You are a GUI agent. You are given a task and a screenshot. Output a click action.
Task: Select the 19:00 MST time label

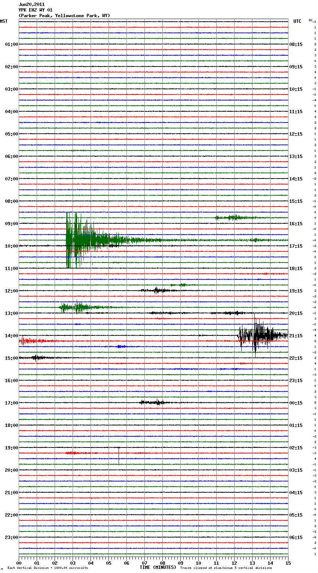tap(11, 448)
